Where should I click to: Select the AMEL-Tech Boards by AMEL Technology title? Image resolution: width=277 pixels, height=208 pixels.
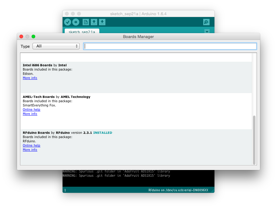56,97
